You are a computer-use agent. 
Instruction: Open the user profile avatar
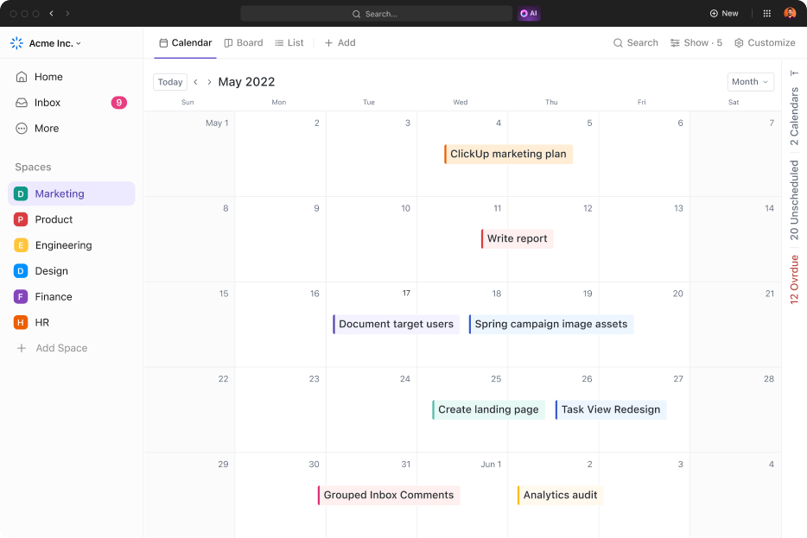(x=790, y=13)
